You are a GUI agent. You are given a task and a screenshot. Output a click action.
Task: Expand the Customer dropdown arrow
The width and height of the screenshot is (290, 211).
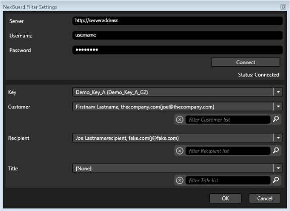click(278, 107)
